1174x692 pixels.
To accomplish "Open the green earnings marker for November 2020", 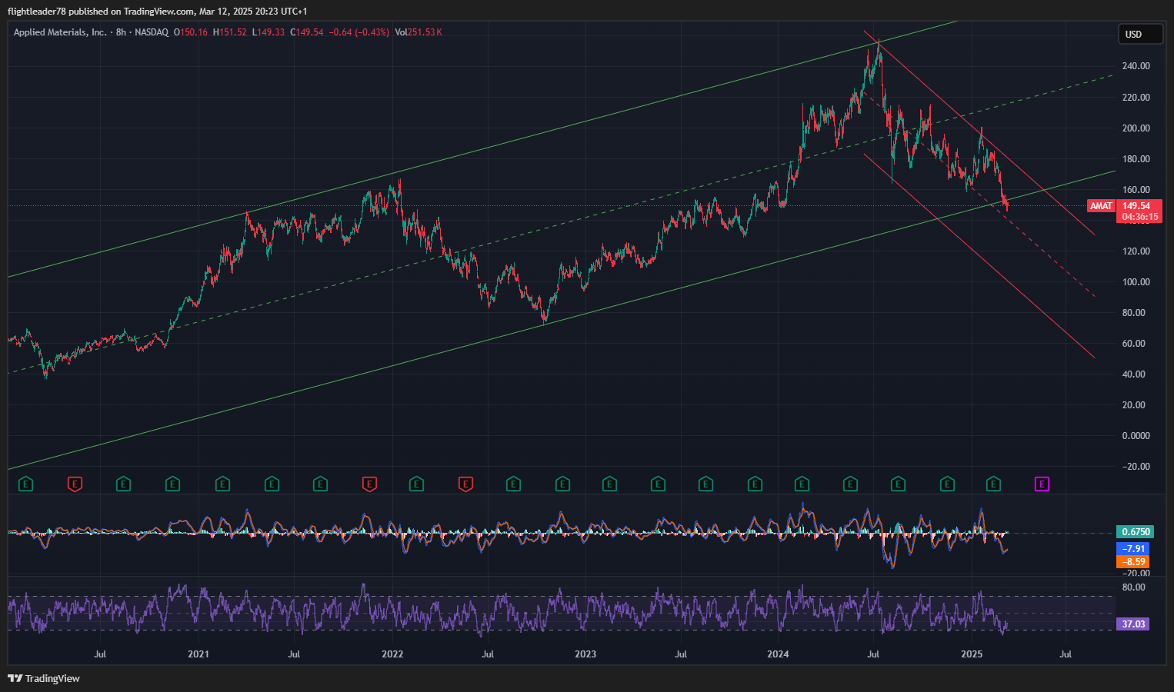I will [172, 484].
